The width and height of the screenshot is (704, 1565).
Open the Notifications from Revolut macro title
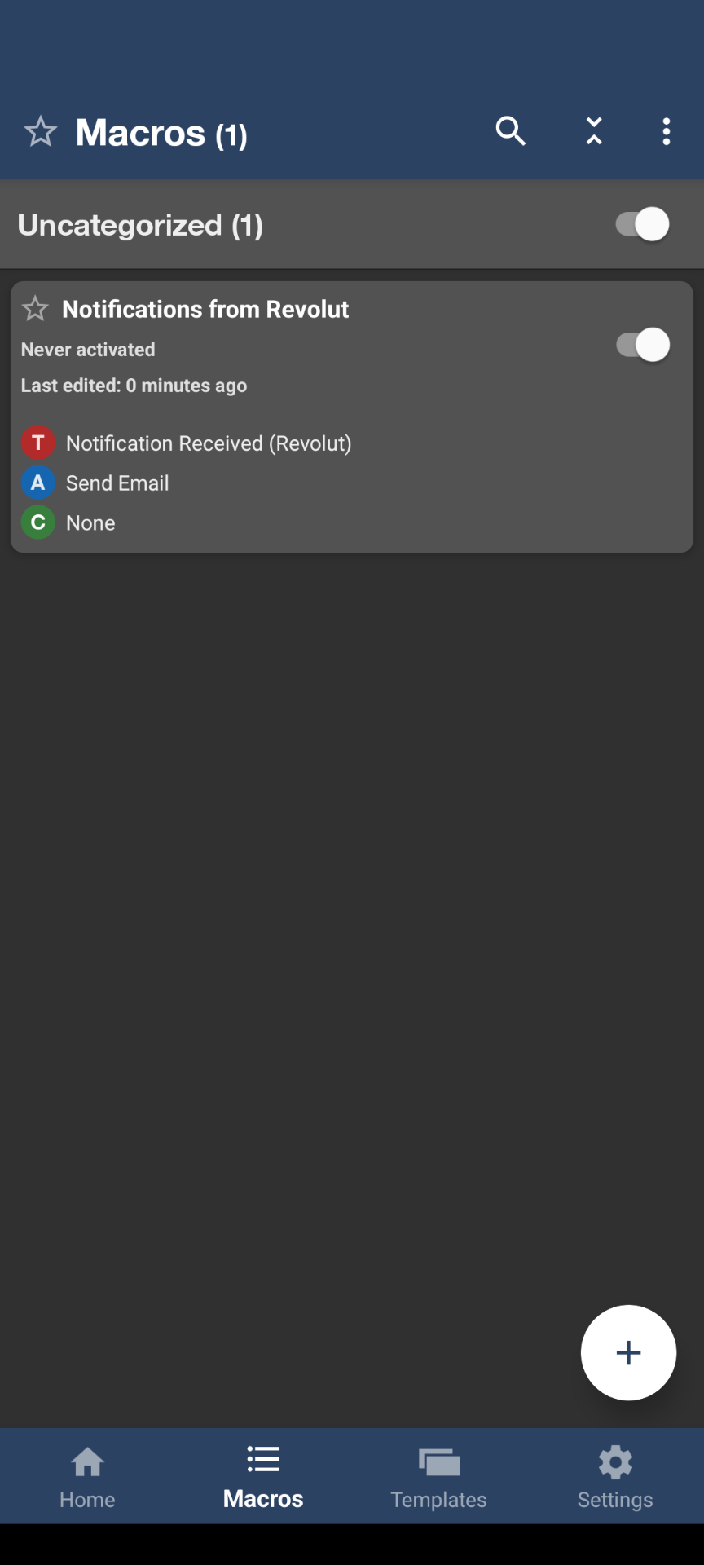click(x=205, y=309)
